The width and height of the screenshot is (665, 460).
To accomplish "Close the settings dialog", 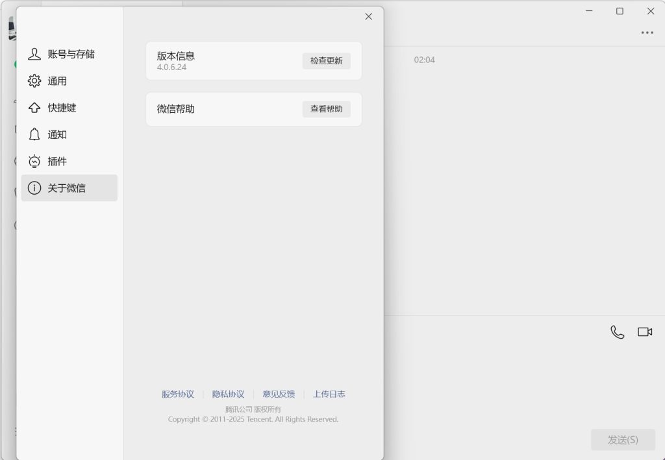I will [x=369, y=16].
